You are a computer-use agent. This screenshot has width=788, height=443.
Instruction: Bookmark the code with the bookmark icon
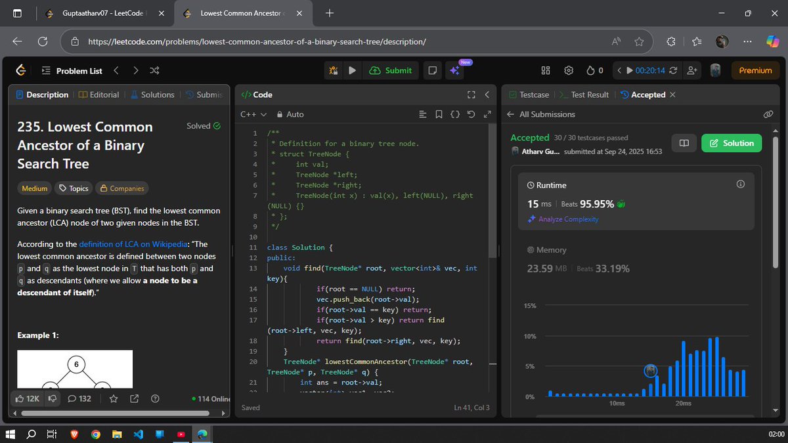(439, 114)
